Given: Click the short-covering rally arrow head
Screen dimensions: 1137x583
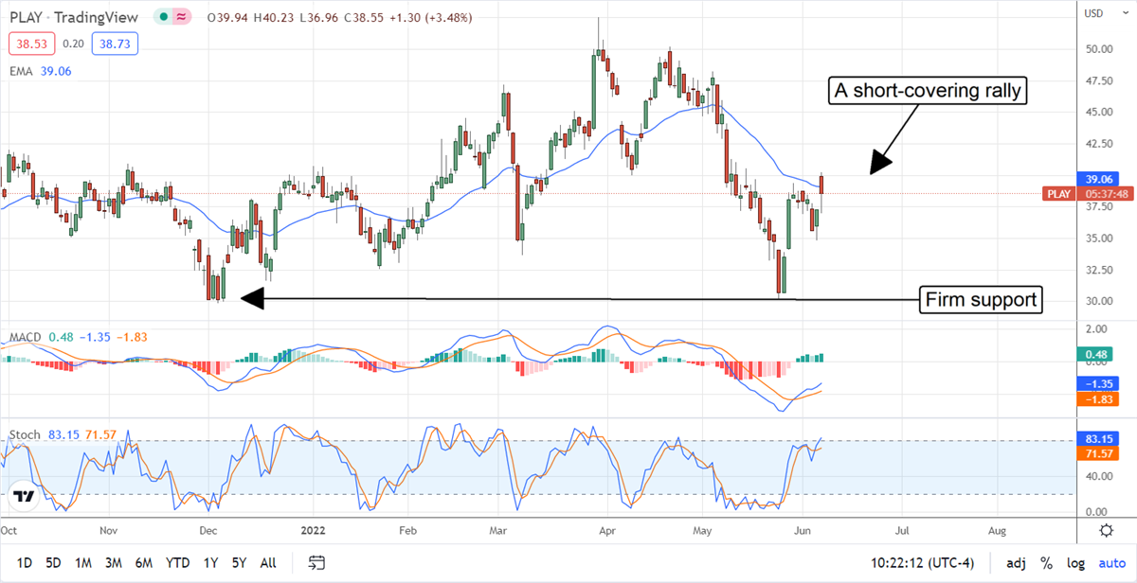Looking at the screenshot, I should pos(879,163).
